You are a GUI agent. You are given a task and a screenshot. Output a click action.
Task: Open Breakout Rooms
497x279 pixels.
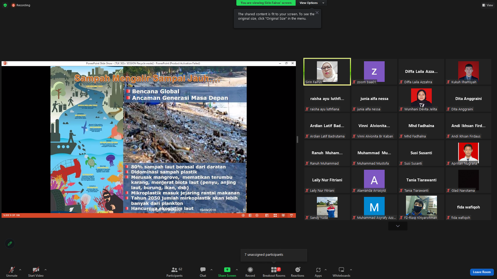(x=274, y=272)
